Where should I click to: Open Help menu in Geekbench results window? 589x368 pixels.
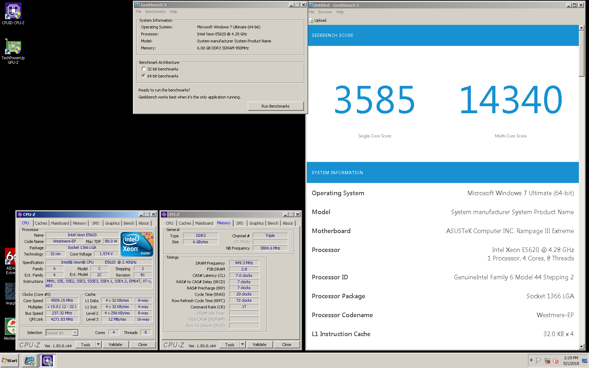(340, 12)
